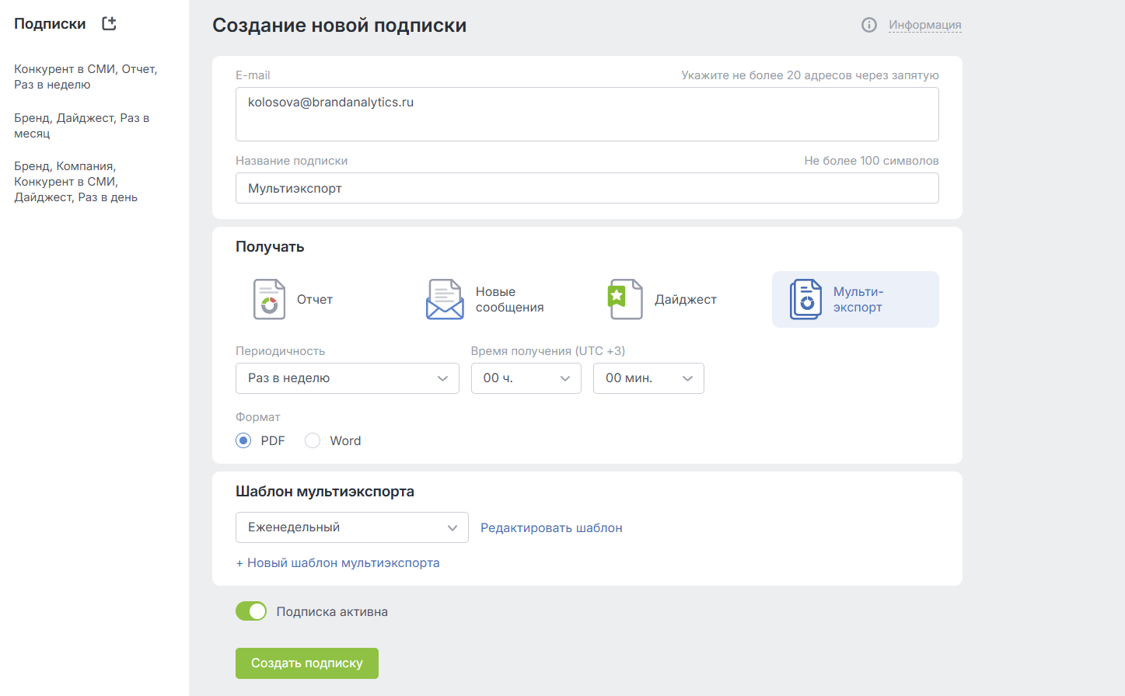Click the information circle icon
The width and height of the screenshot is (1125, 696).
tap(869, 25)
